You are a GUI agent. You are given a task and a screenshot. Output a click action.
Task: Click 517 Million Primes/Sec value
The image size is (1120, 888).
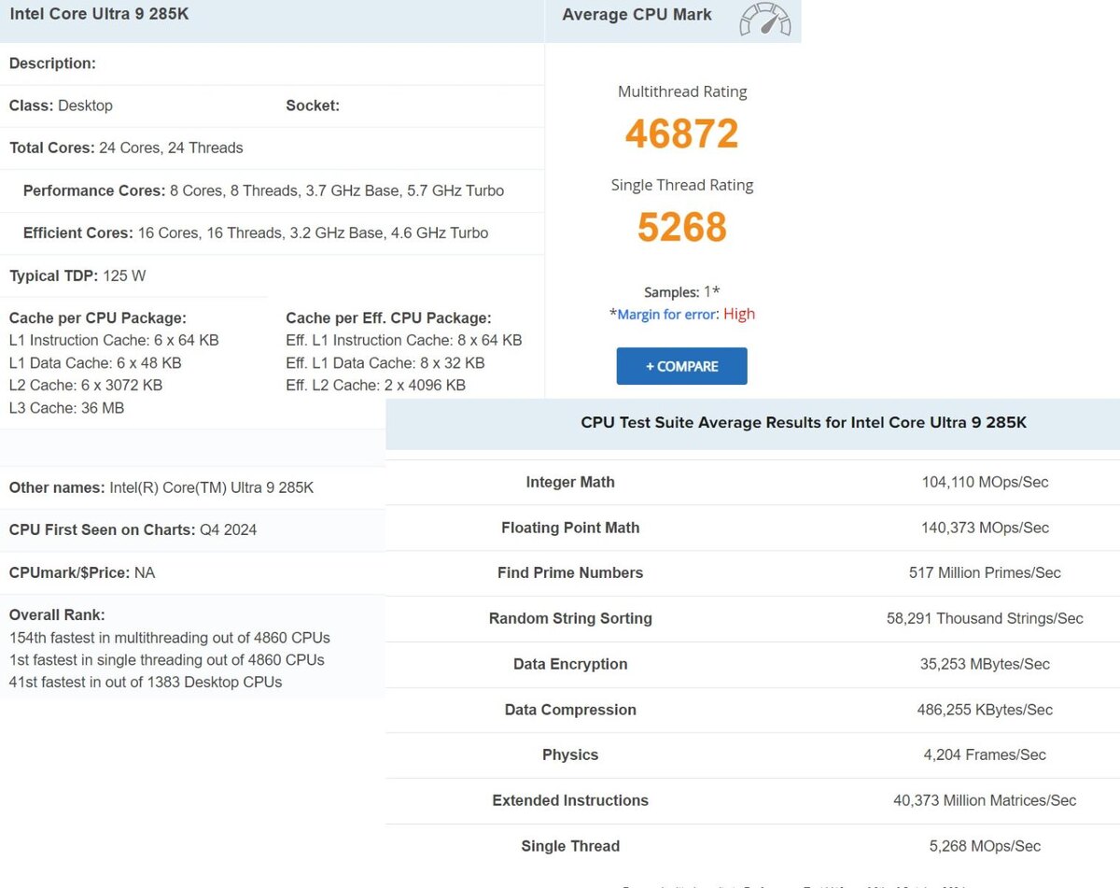pyautogui.click(x=985, y=572)
